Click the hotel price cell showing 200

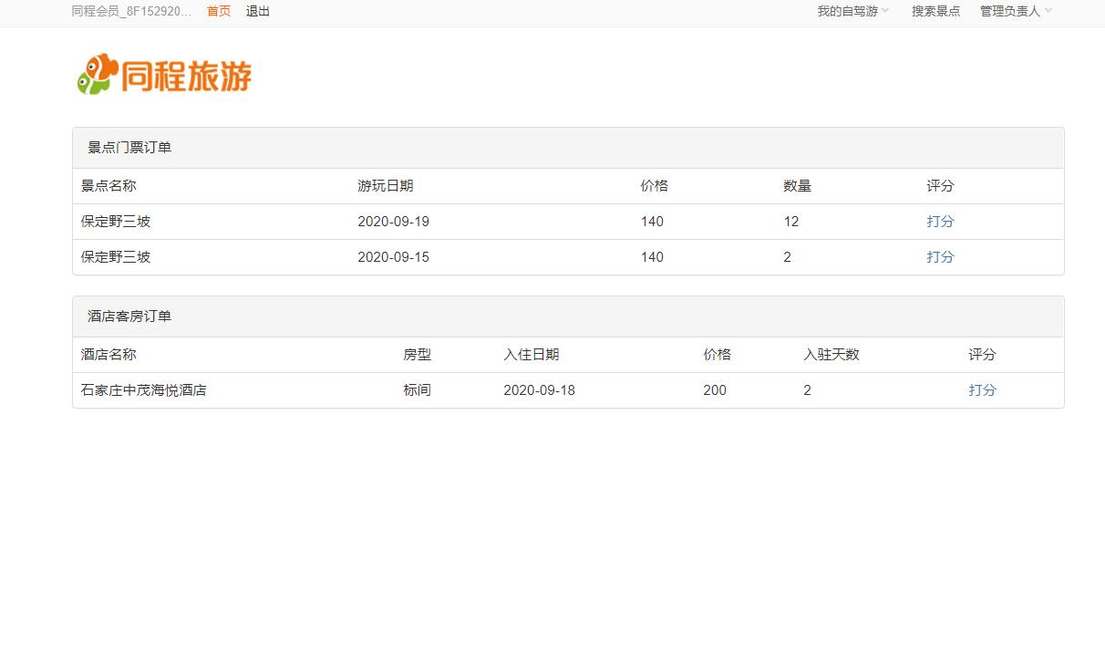tap(715, 390)
